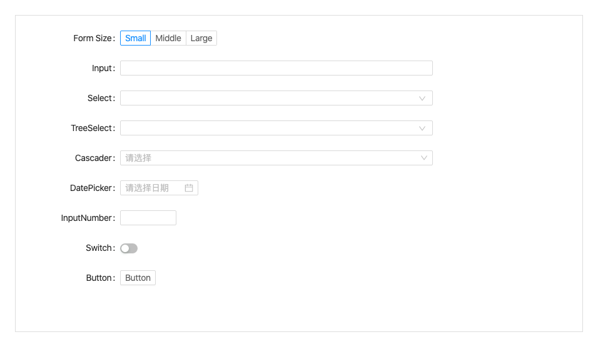598x347 pixels.
Task: Switch form size to Large
Action: 201,38
